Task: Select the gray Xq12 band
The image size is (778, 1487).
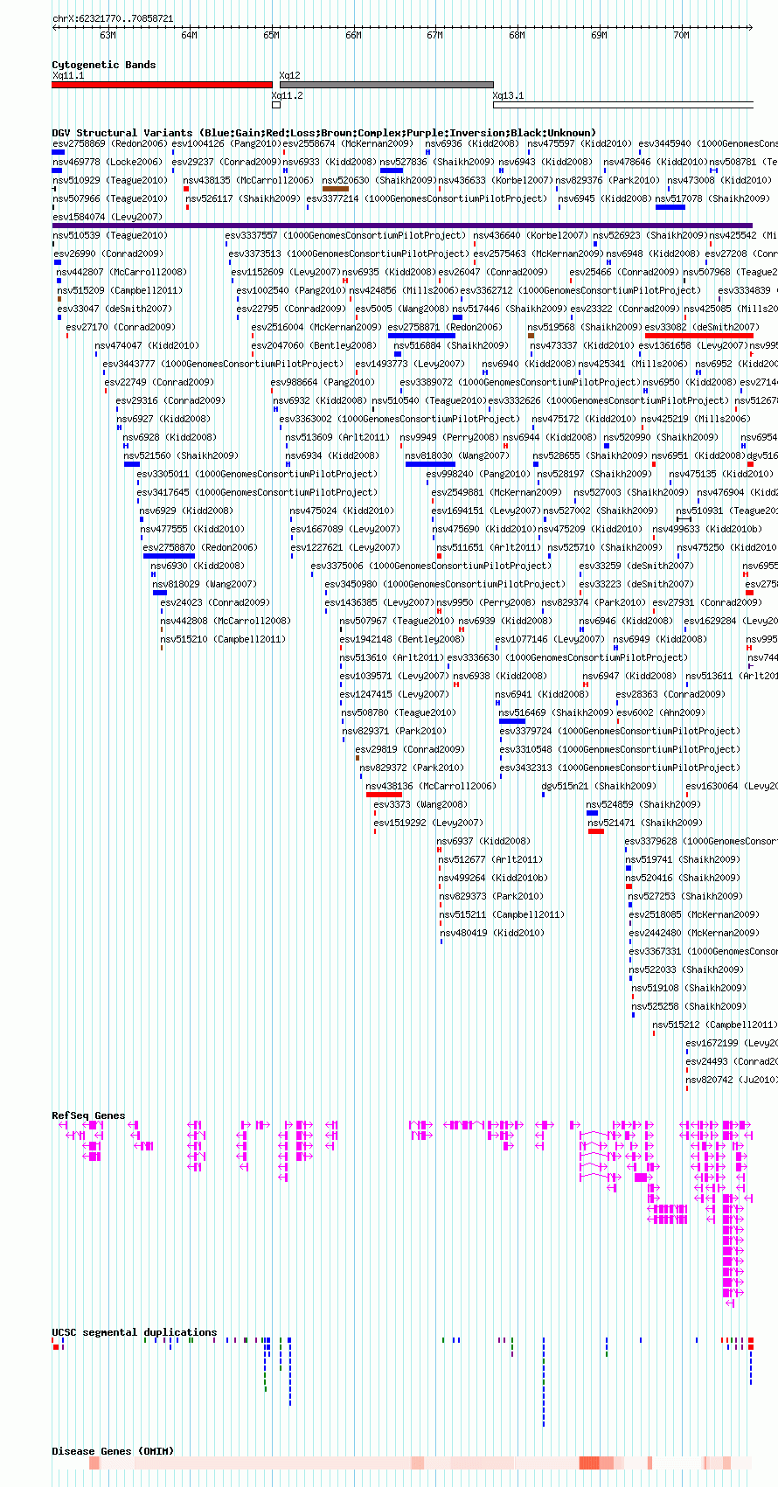Action: click(386, 85)
